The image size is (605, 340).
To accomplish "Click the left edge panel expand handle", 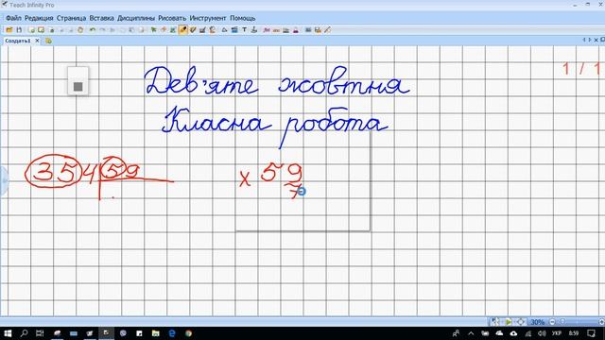I will tap(4, 180).
